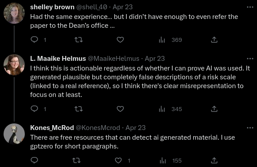Screen dimensions: 257x167
Task: Reply to L. Maaike Helmus's tweet
Action: pos(35,109)
